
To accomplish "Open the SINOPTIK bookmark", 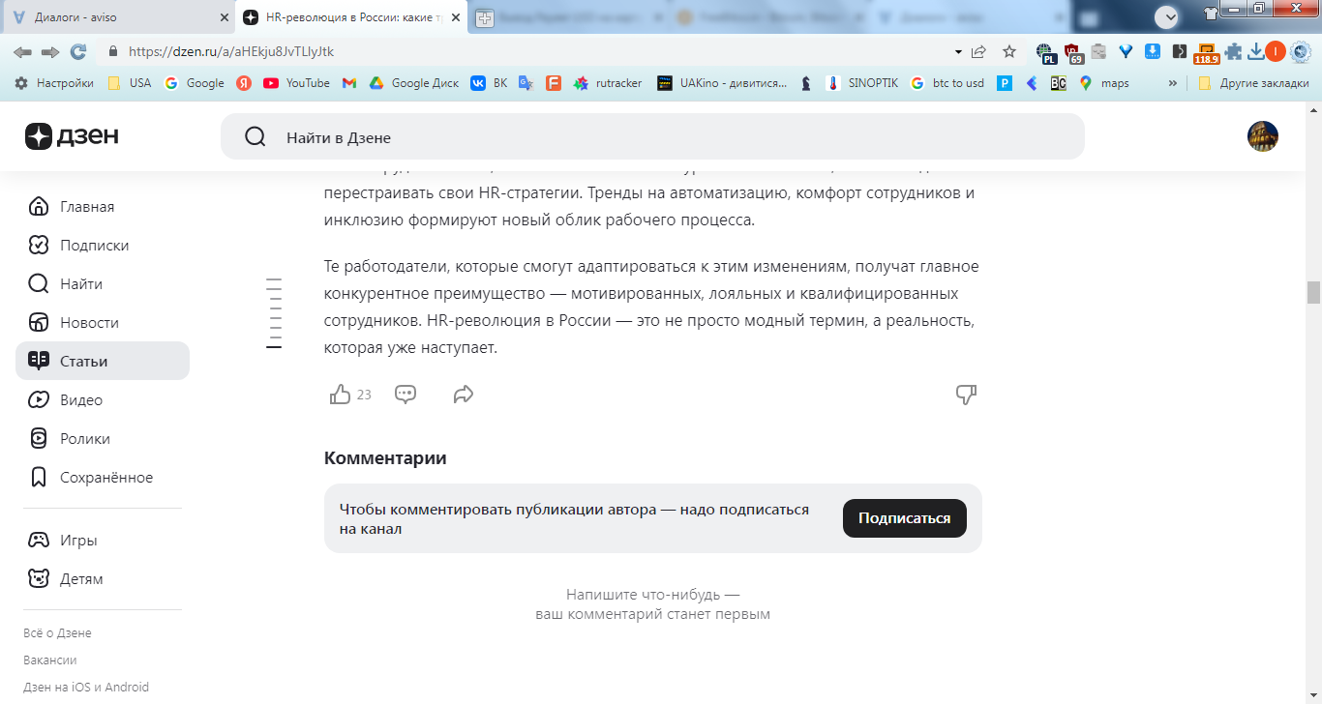I will [862, 83].
